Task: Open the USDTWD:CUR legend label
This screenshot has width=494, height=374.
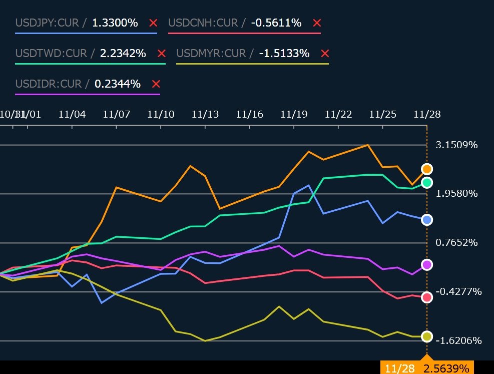Action: [51, 53]
